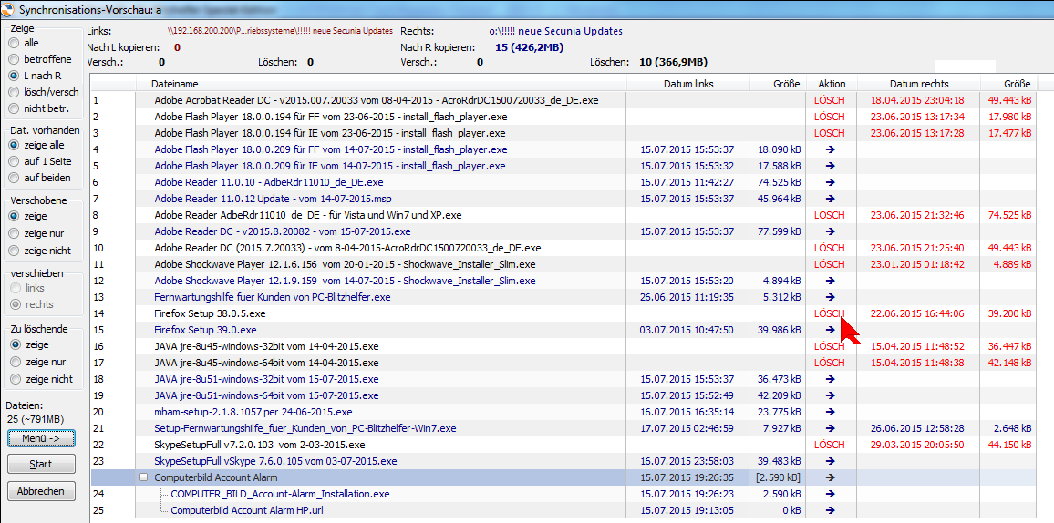1054x523 pixels.
Task: Click the 'Datum links' column header
Action: (x=688, y=84)
